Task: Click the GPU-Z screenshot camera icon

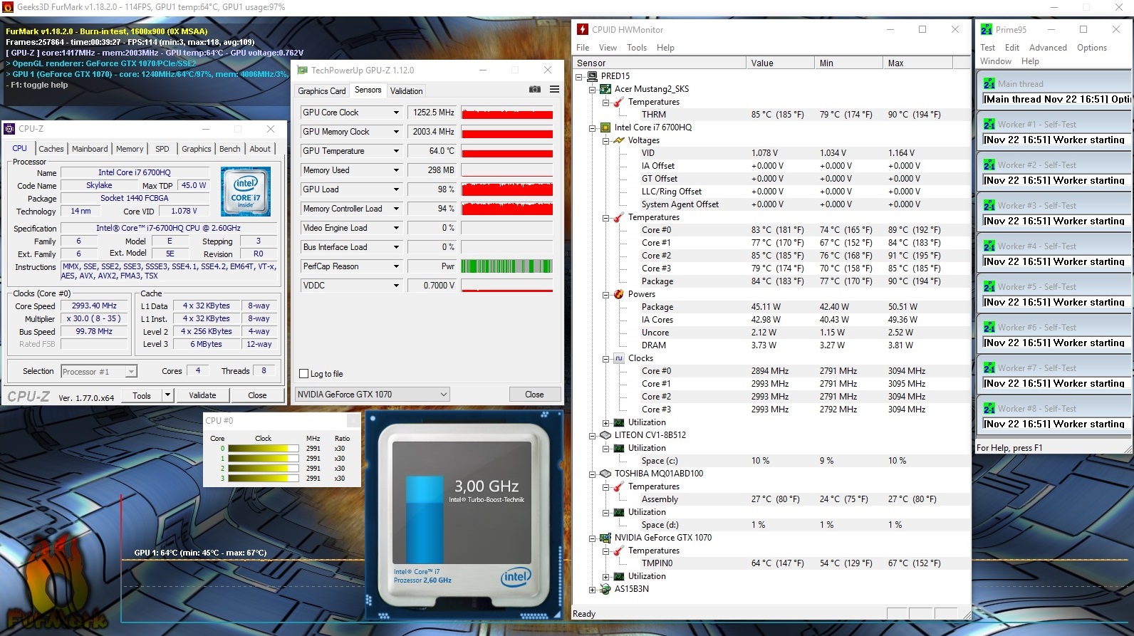Action: [534, 90]
